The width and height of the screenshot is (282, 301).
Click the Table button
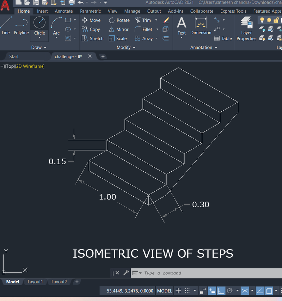point(223,38)
